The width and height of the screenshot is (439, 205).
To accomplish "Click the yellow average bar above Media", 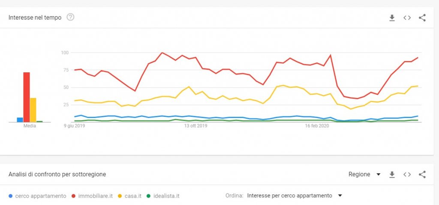I will (33, 110).
